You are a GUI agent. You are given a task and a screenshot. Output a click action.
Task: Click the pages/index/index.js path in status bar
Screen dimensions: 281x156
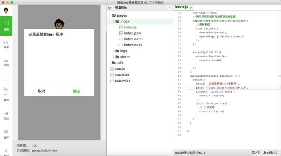pyautogui.click(x=190, y=152)
